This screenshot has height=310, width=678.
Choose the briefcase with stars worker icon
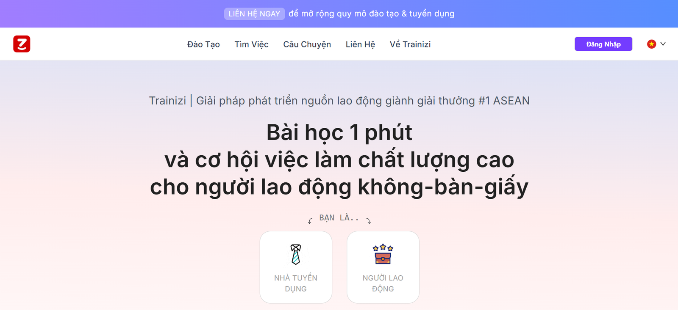point(383,254)
